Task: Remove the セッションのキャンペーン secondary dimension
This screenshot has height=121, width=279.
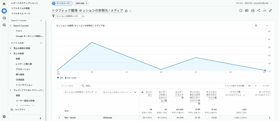Action: pyautogui.click(x=135, y=92)
